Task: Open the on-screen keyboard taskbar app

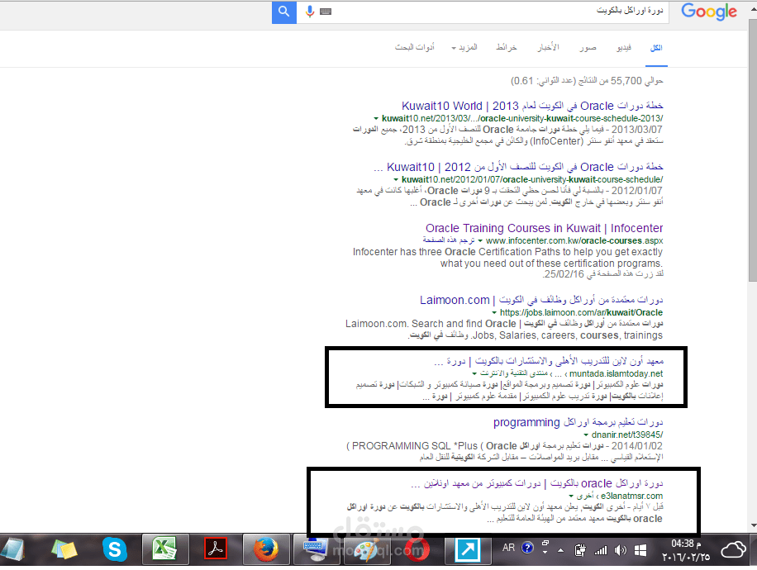Action: point(316,549)
